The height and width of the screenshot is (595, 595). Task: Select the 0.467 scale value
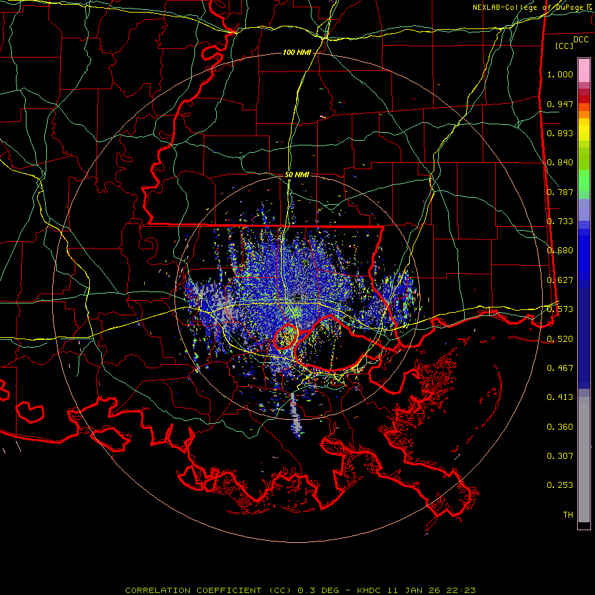(560, 368)
